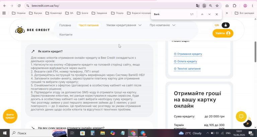Expand the На яку суму можна отримати question
This screenshot has width=257, height=137.
[71, 128]
